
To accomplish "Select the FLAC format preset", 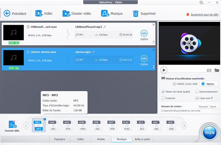I will coord(127,125).
